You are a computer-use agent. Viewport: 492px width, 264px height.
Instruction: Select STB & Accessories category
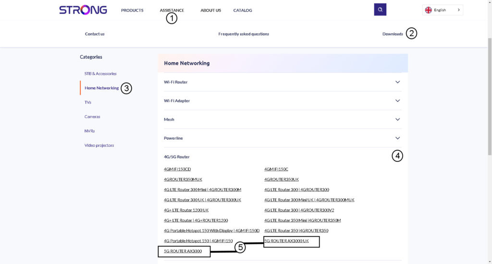pyautogui.click(x=100, y=74)
